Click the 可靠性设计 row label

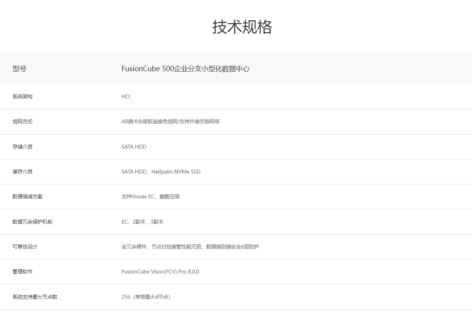tap(25, 247)
